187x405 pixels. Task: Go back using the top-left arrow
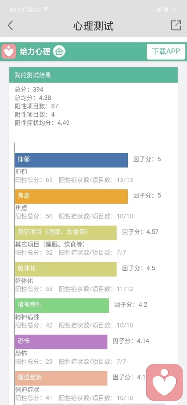11,26
